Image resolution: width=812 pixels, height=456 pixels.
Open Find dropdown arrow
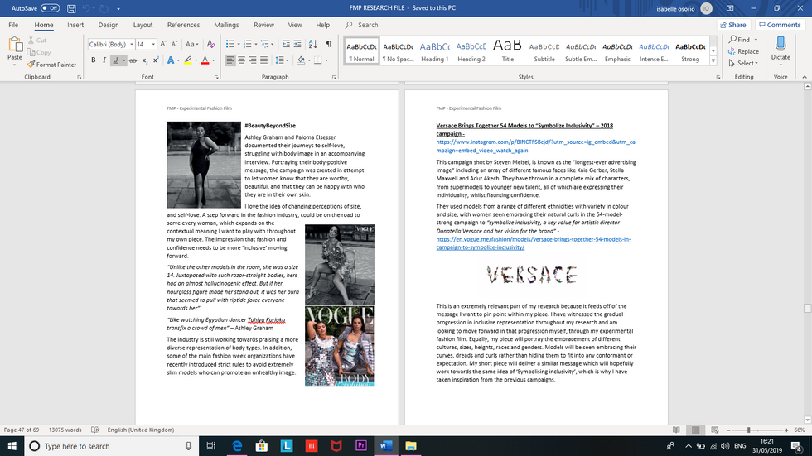pyautogui.click(x=756, y=40)
